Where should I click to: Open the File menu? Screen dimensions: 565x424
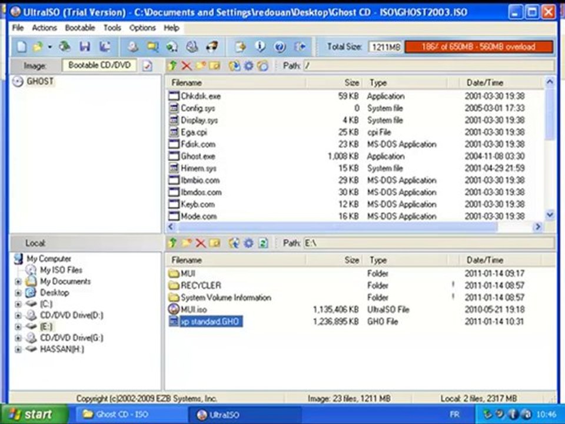click(x=18, y=28)
